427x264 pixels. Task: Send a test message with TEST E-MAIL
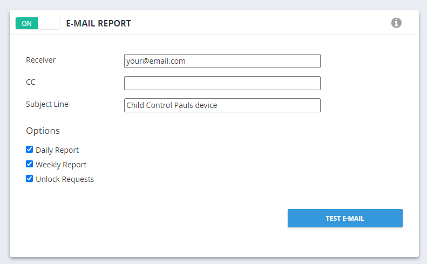[345, 218]
